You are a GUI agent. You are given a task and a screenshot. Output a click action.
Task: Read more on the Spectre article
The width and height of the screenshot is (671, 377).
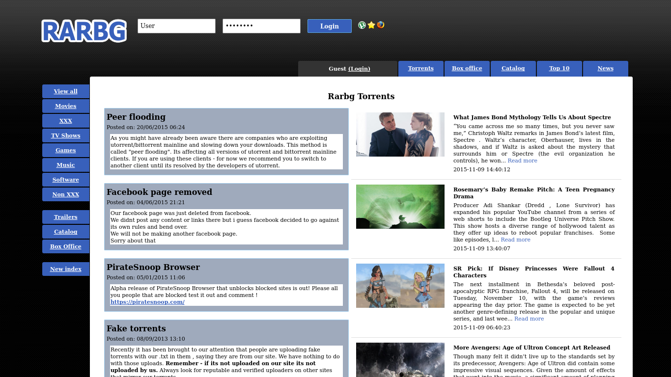pos(522,161)
